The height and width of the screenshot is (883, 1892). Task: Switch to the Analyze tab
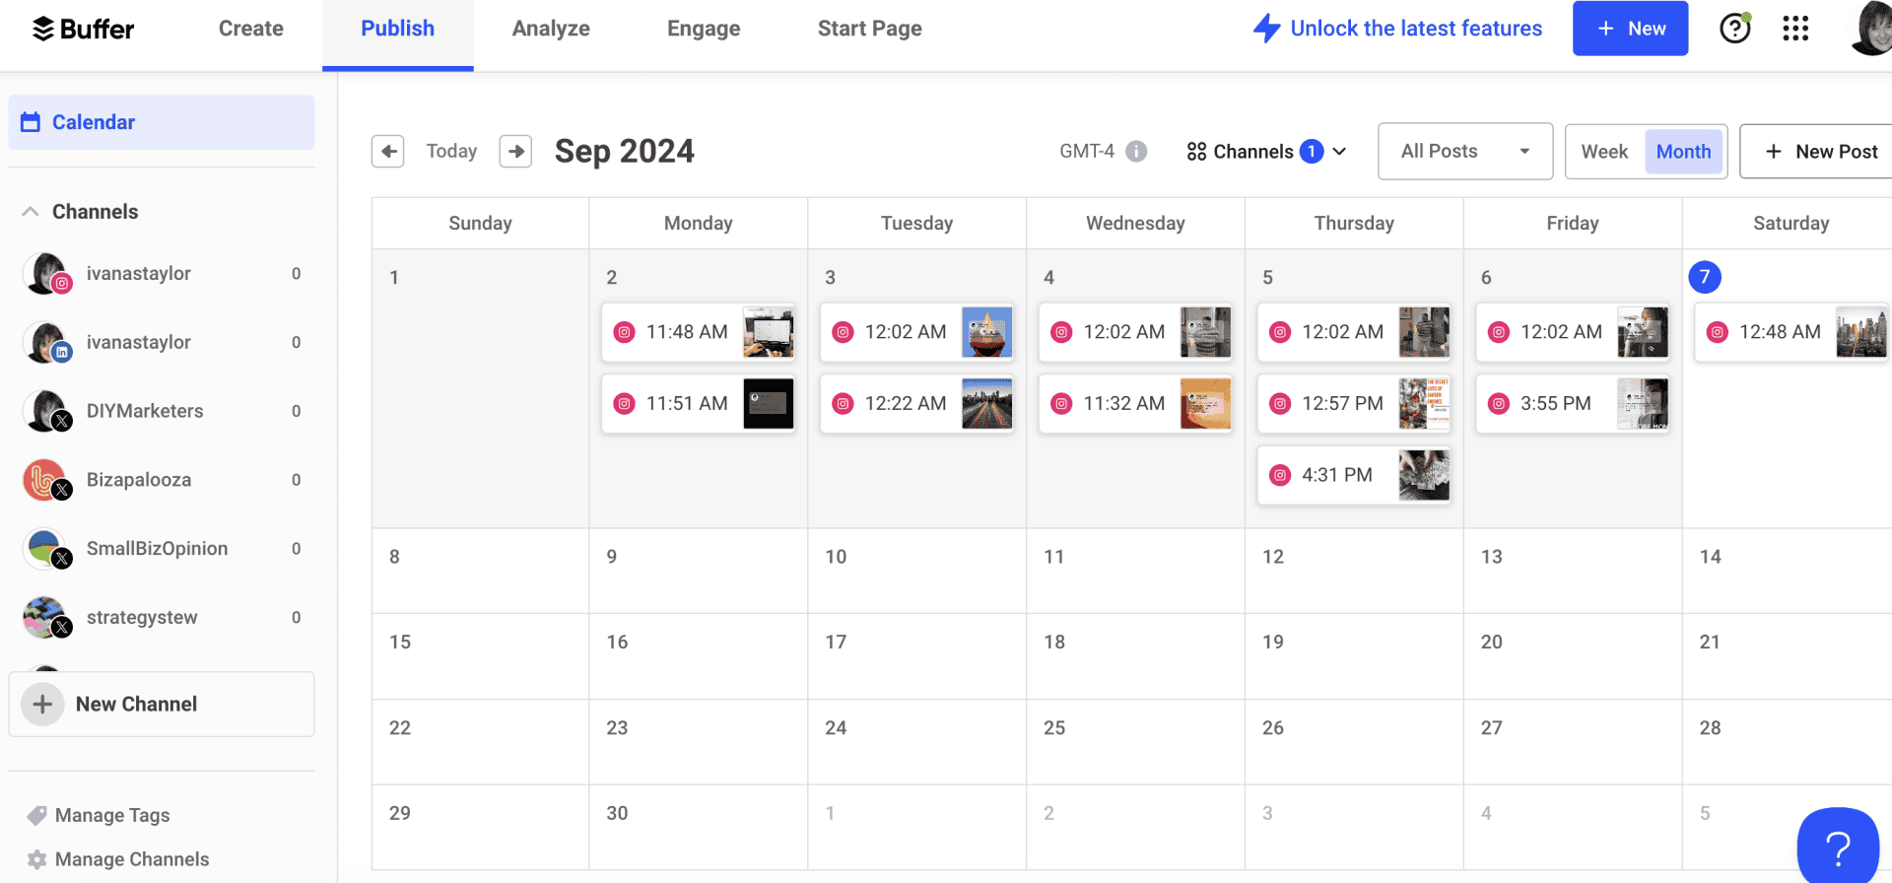point(551,28)
